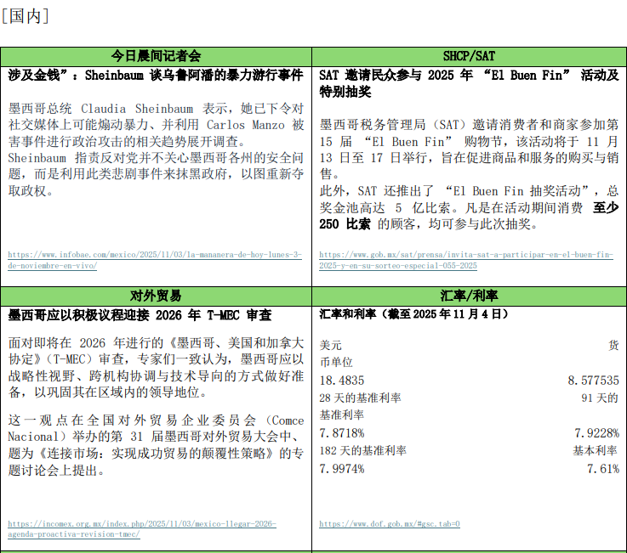
Task: Click the SHCP/SAT column header
Action: point(469,56)
